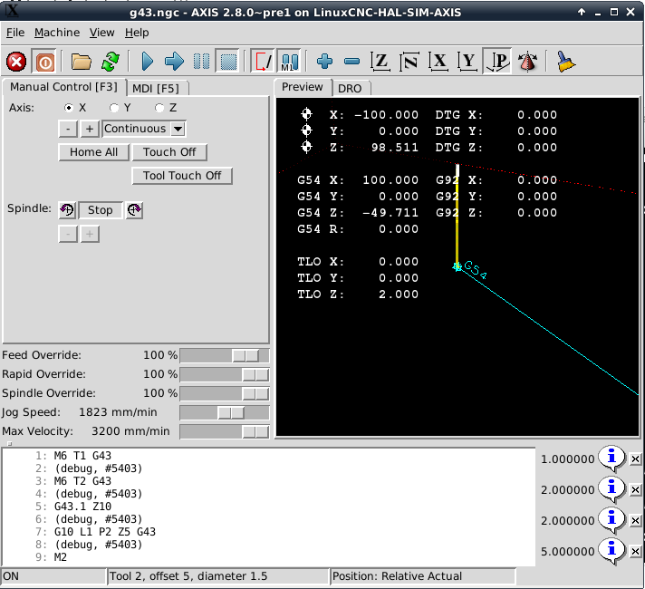This screenshot has height=589, width=645.
Task: Select Z axis radio button
Action: click(159, 108)
